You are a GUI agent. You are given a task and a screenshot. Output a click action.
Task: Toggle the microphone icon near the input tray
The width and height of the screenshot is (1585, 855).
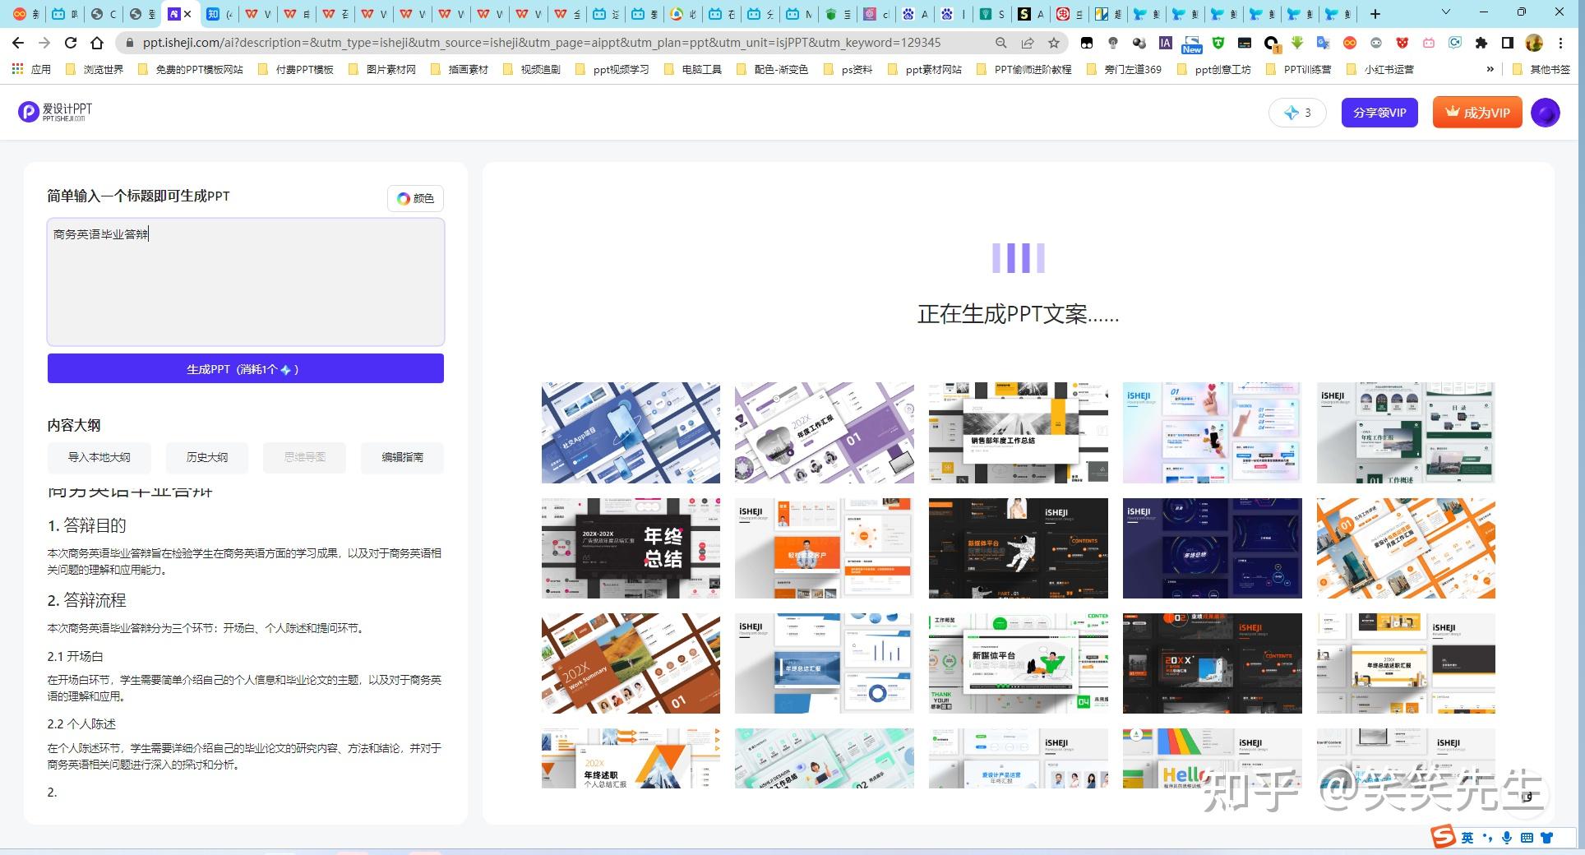click(1507, 838)
